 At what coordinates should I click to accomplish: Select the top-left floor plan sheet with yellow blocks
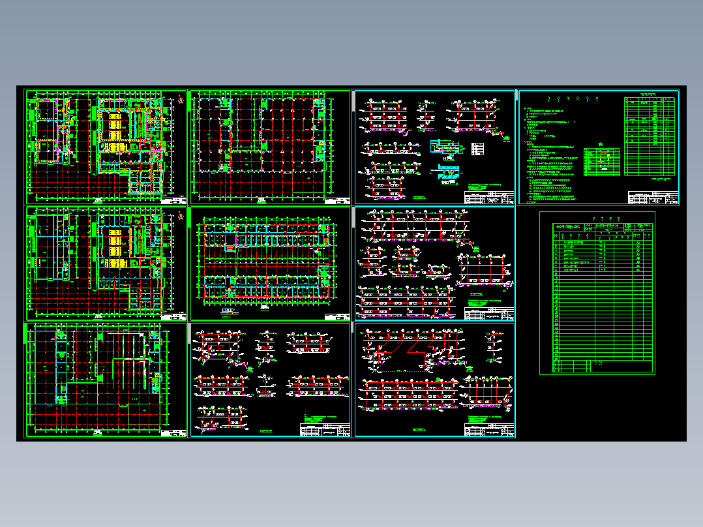(106, 147)
